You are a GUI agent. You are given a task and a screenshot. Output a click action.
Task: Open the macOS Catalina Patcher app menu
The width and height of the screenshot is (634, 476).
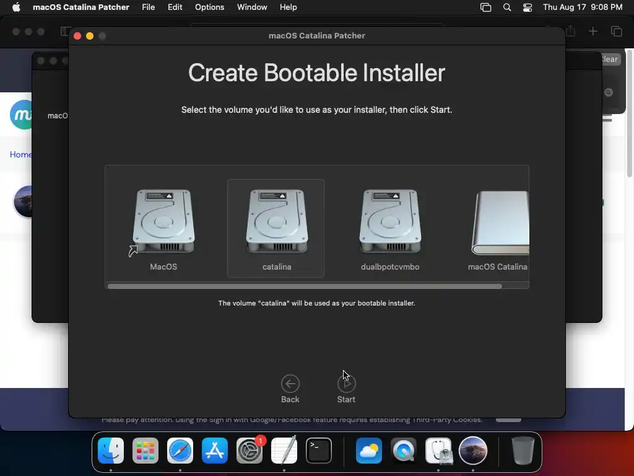[81, 7]
